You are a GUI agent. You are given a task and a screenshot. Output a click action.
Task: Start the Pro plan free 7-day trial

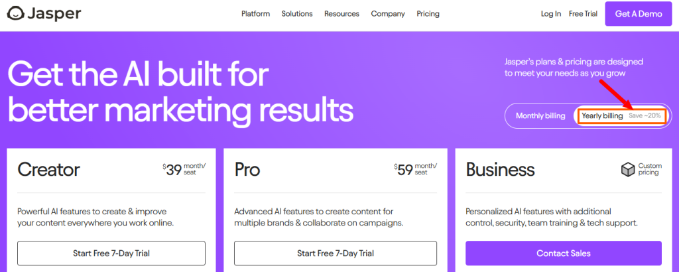tap(336, 253)
